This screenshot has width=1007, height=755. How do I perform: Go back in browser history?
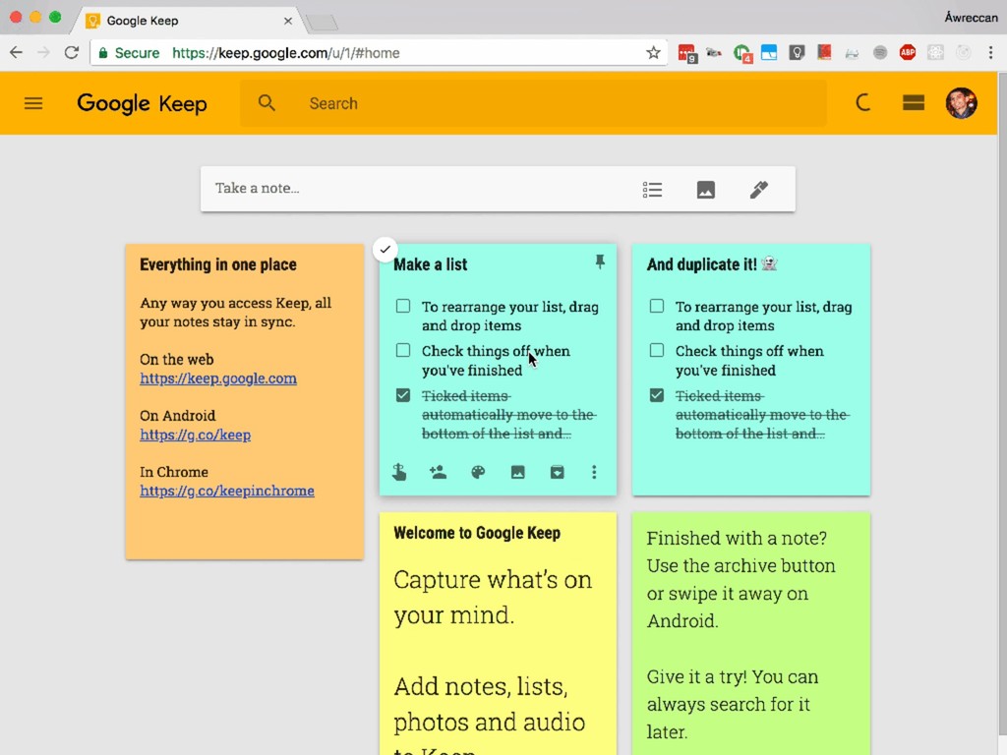click(x=16, y=53)
